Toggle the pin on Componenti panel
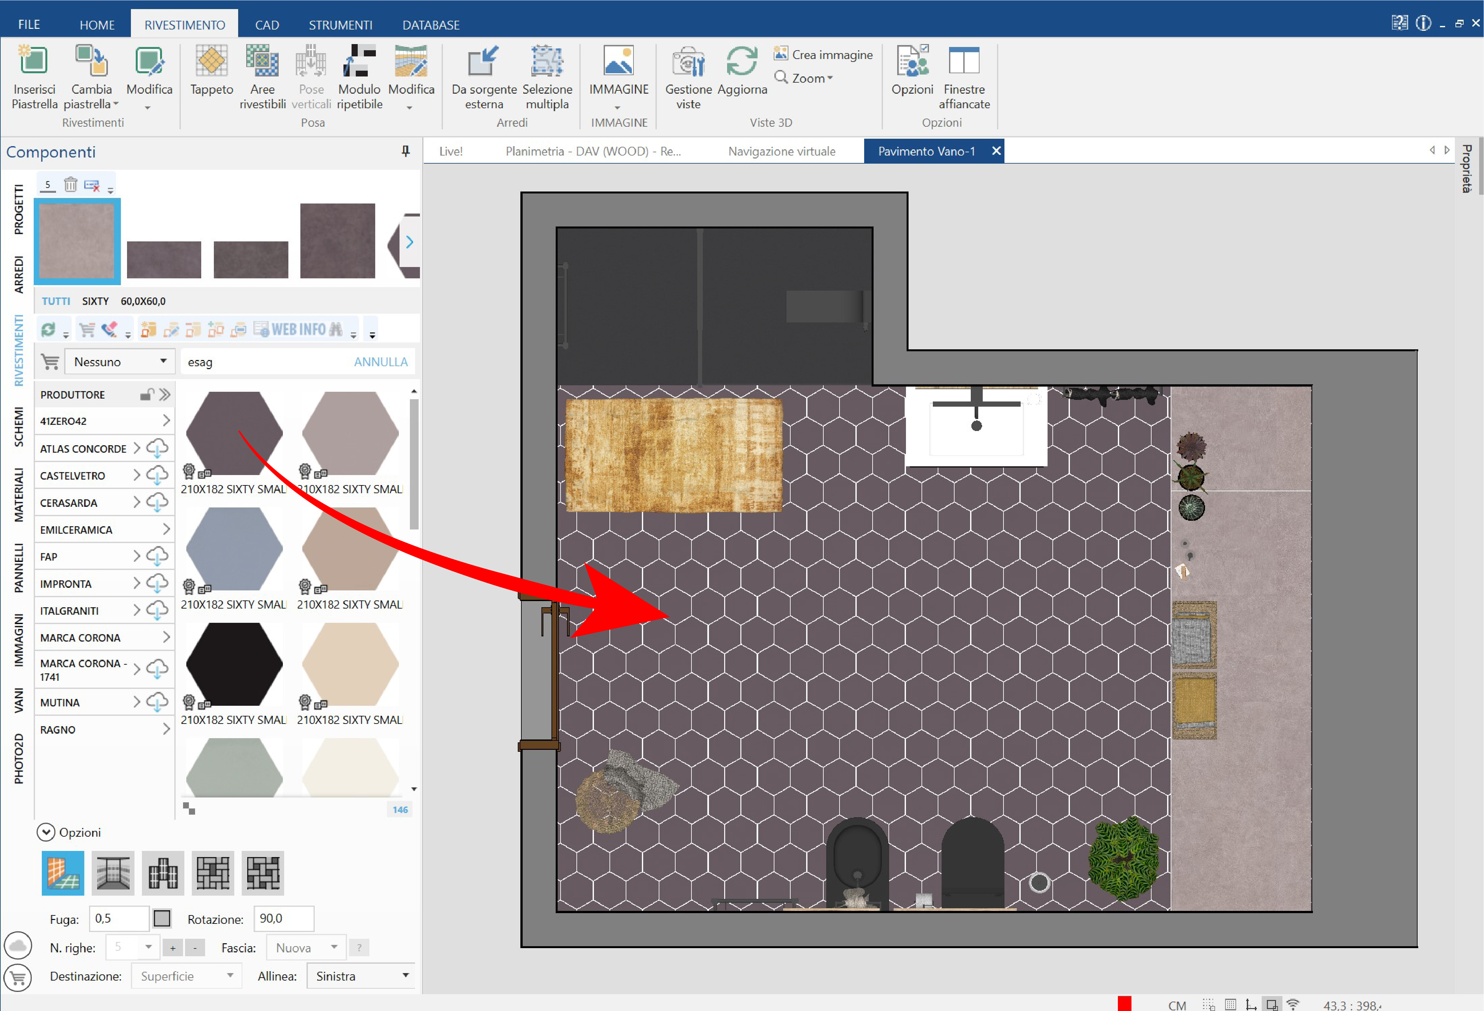Image resolution: width=1484 pixels, height=1011 pixels. click(405, 151)
